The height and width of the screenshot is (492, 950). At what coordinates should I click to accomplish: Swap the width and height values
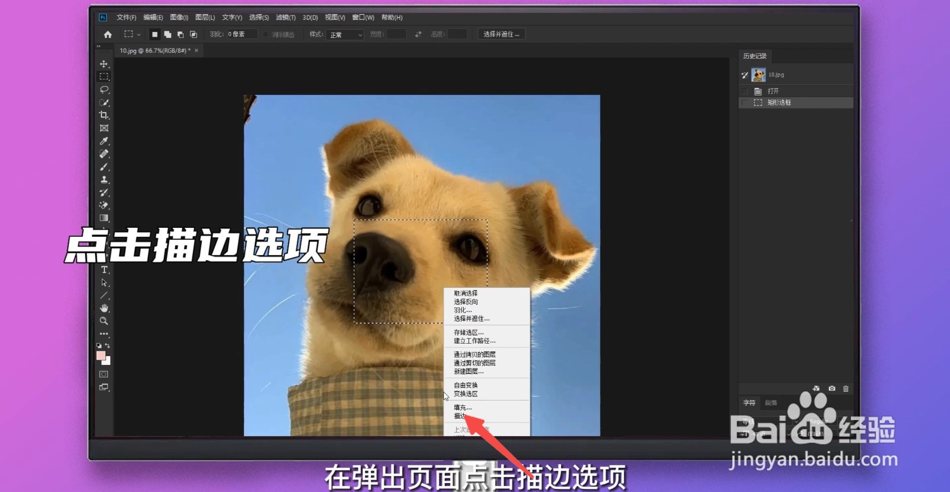point(418,34)
